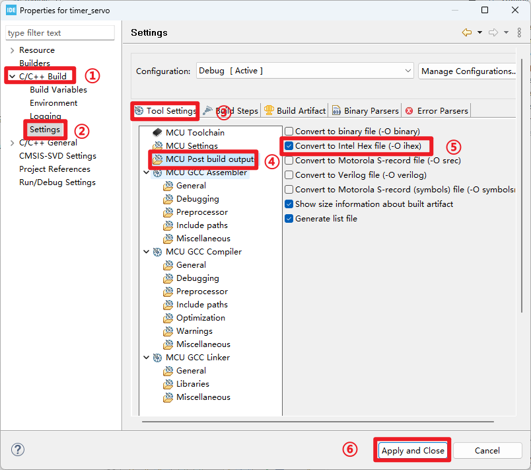Click the Cancel button
Image resolution: width=531 pixels, height=470 pixels.
click(487, 450)
